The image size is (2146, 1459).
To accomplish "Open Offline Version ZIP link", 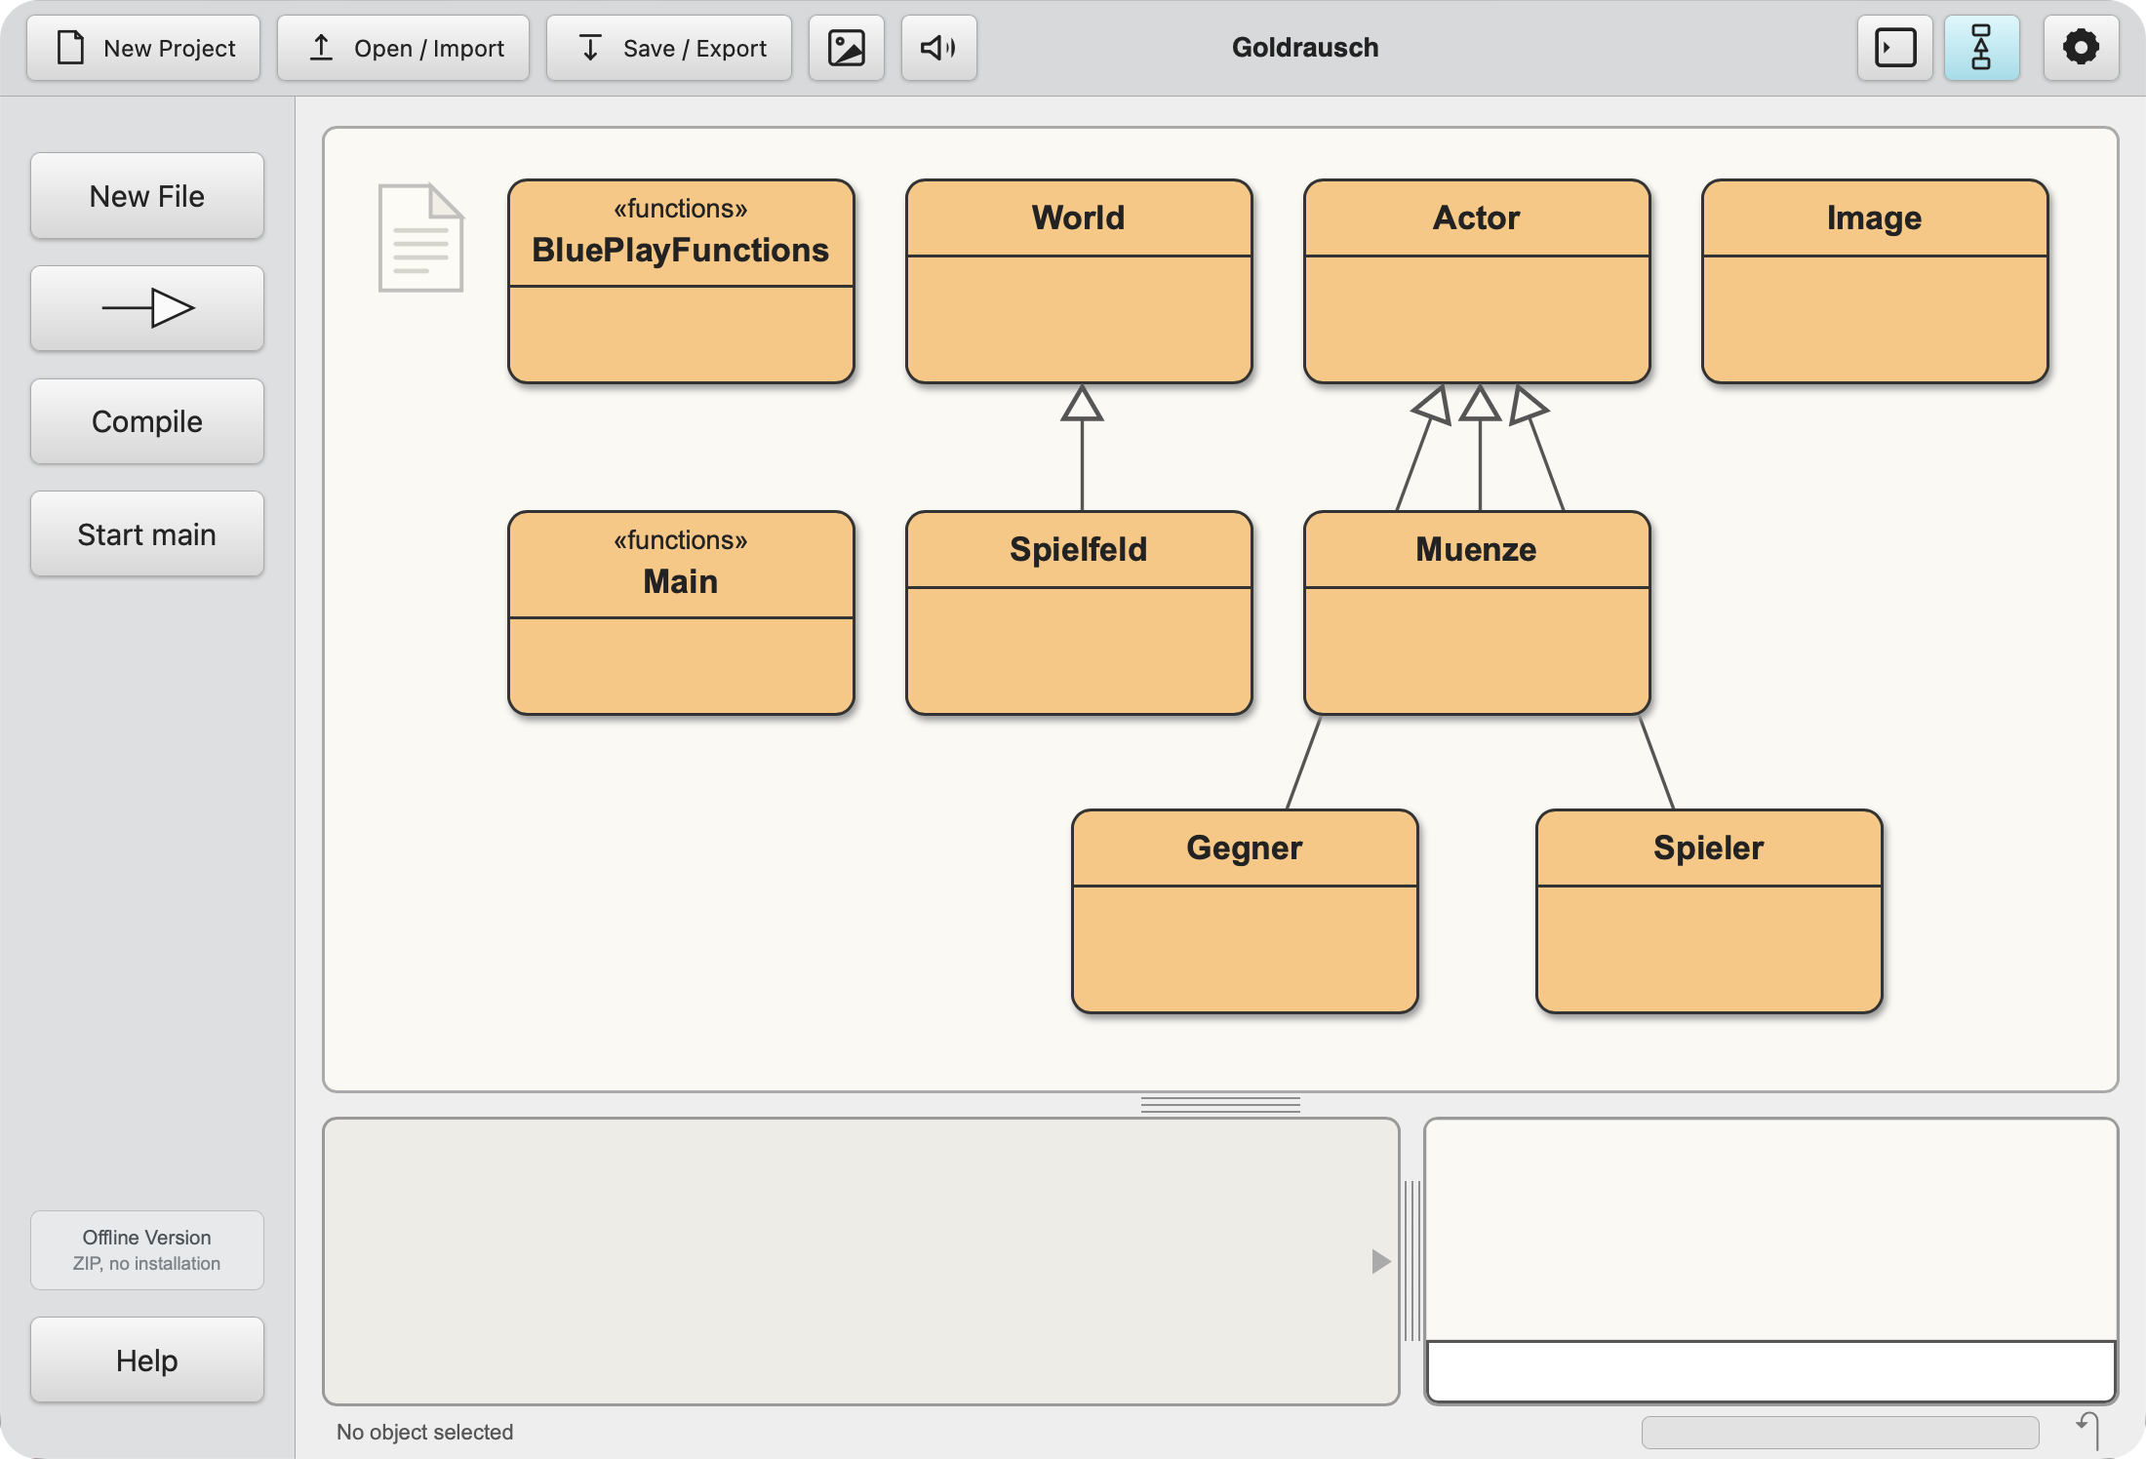I will tap(147, 1250).
